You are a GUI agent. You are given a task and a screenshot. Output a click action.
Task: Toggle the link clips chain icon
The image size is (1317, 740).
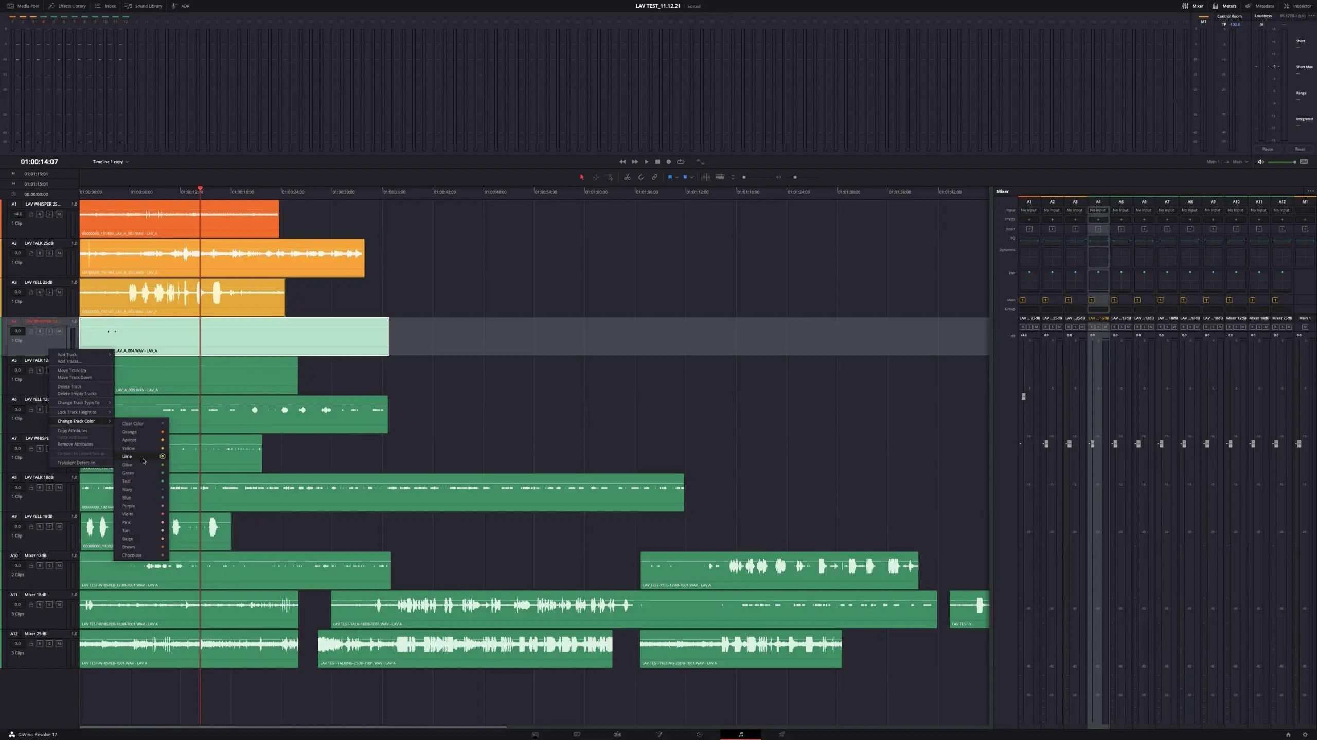click(654, 177)
